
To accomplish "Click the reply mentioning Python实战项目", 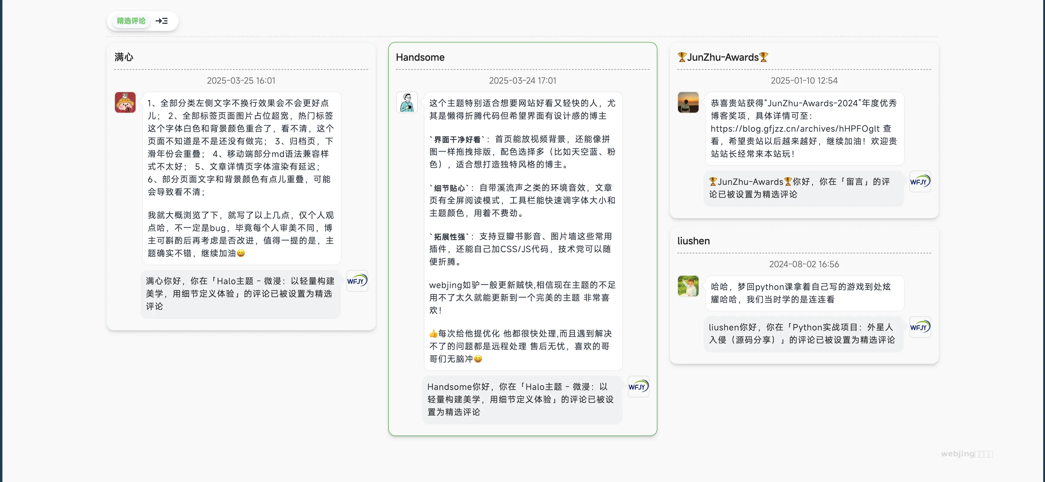I will [801, 333].
